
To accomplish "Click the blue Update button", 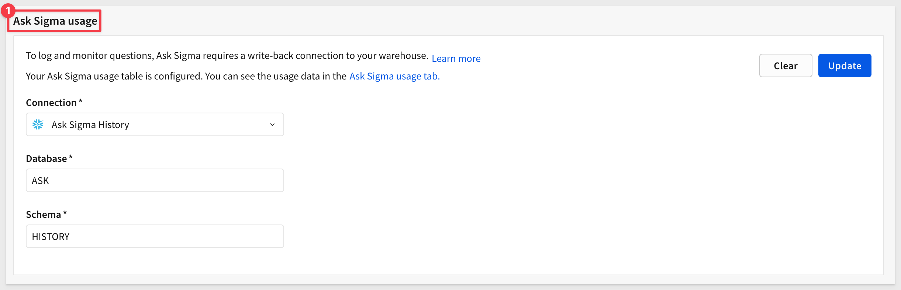I will (845, 66).
